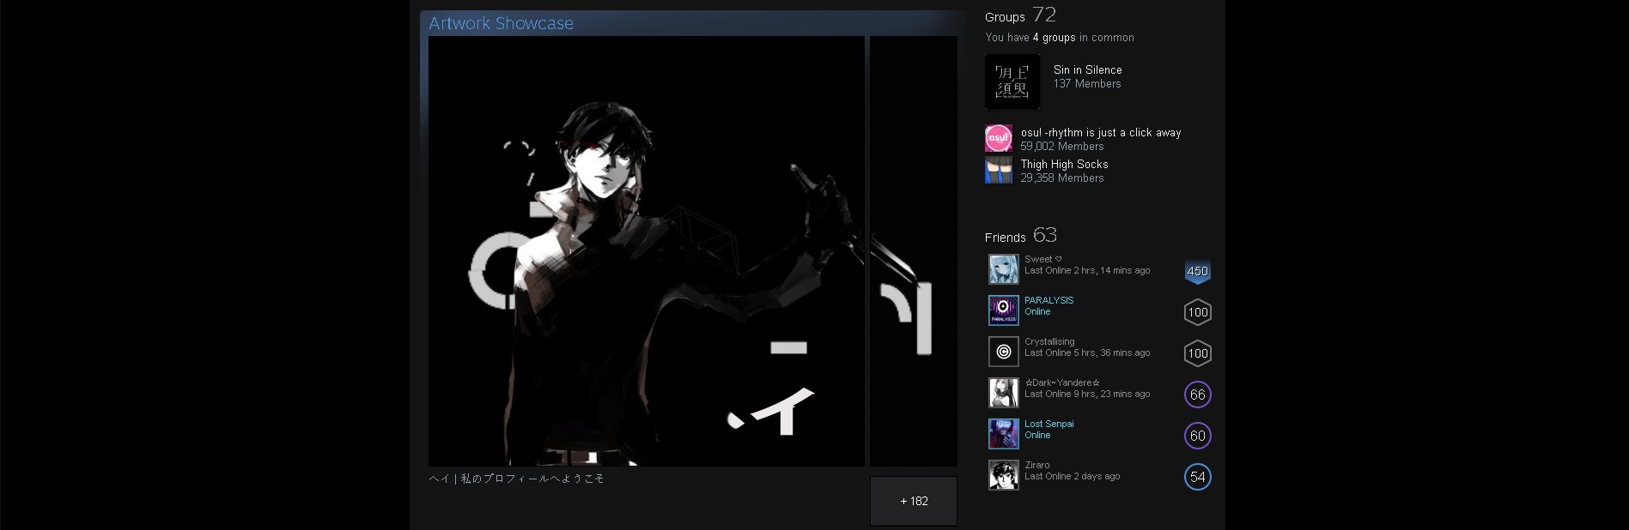This screenshot has width=1629, height=530.
Task: Click Sweet's friend avatar
Action: click(x=1003, y=269)
